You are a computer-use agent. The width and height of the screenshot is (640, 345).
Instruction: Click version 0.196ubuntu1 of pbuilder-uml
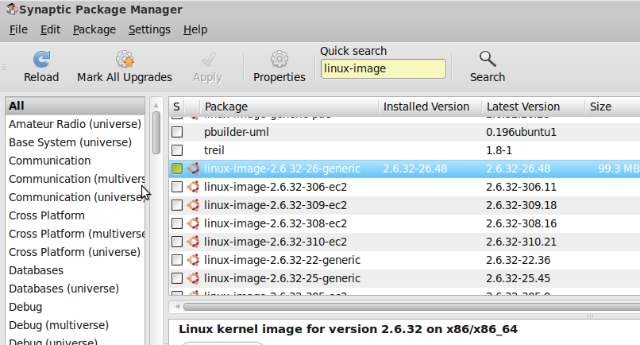(521, 132)
